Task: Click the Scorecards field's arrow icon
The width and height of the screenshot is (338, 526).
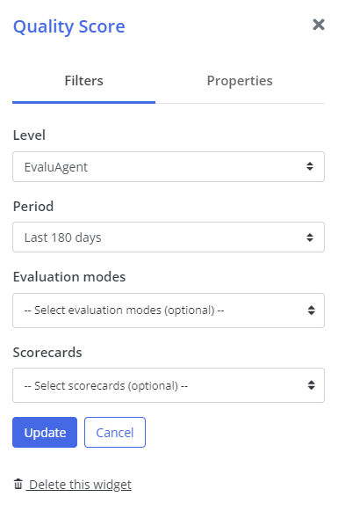Action: pos(311,385)
